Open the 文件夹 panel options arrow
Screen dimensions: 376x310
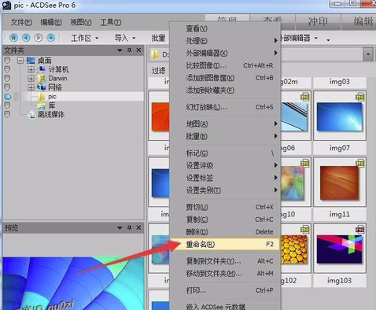click(x=120, y=50)
